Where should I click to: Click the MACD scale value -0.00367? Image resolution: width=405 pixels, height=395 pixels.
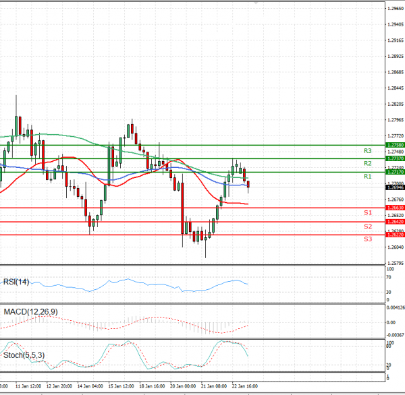click(x=395, y=335)
